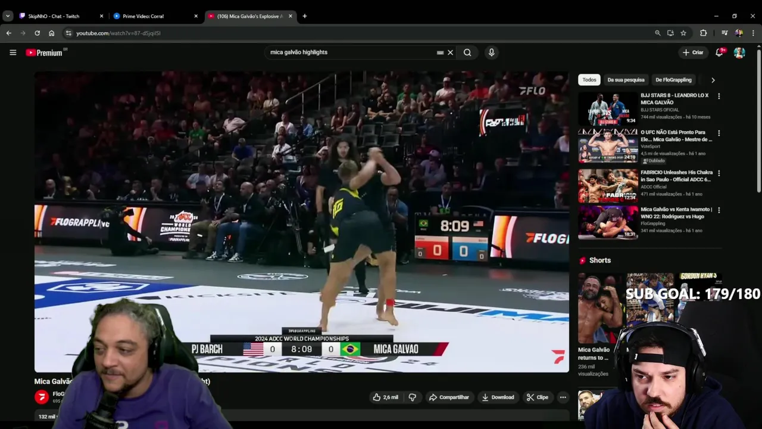Select the 'Da sua pesquisa' chip

click(x=626, y=80)
